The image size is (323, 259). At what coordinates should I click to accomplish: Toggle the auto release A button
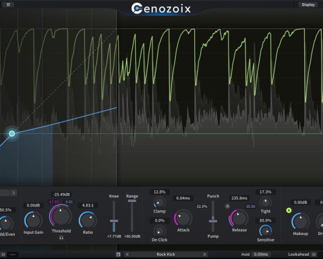[x=227, y=206]
